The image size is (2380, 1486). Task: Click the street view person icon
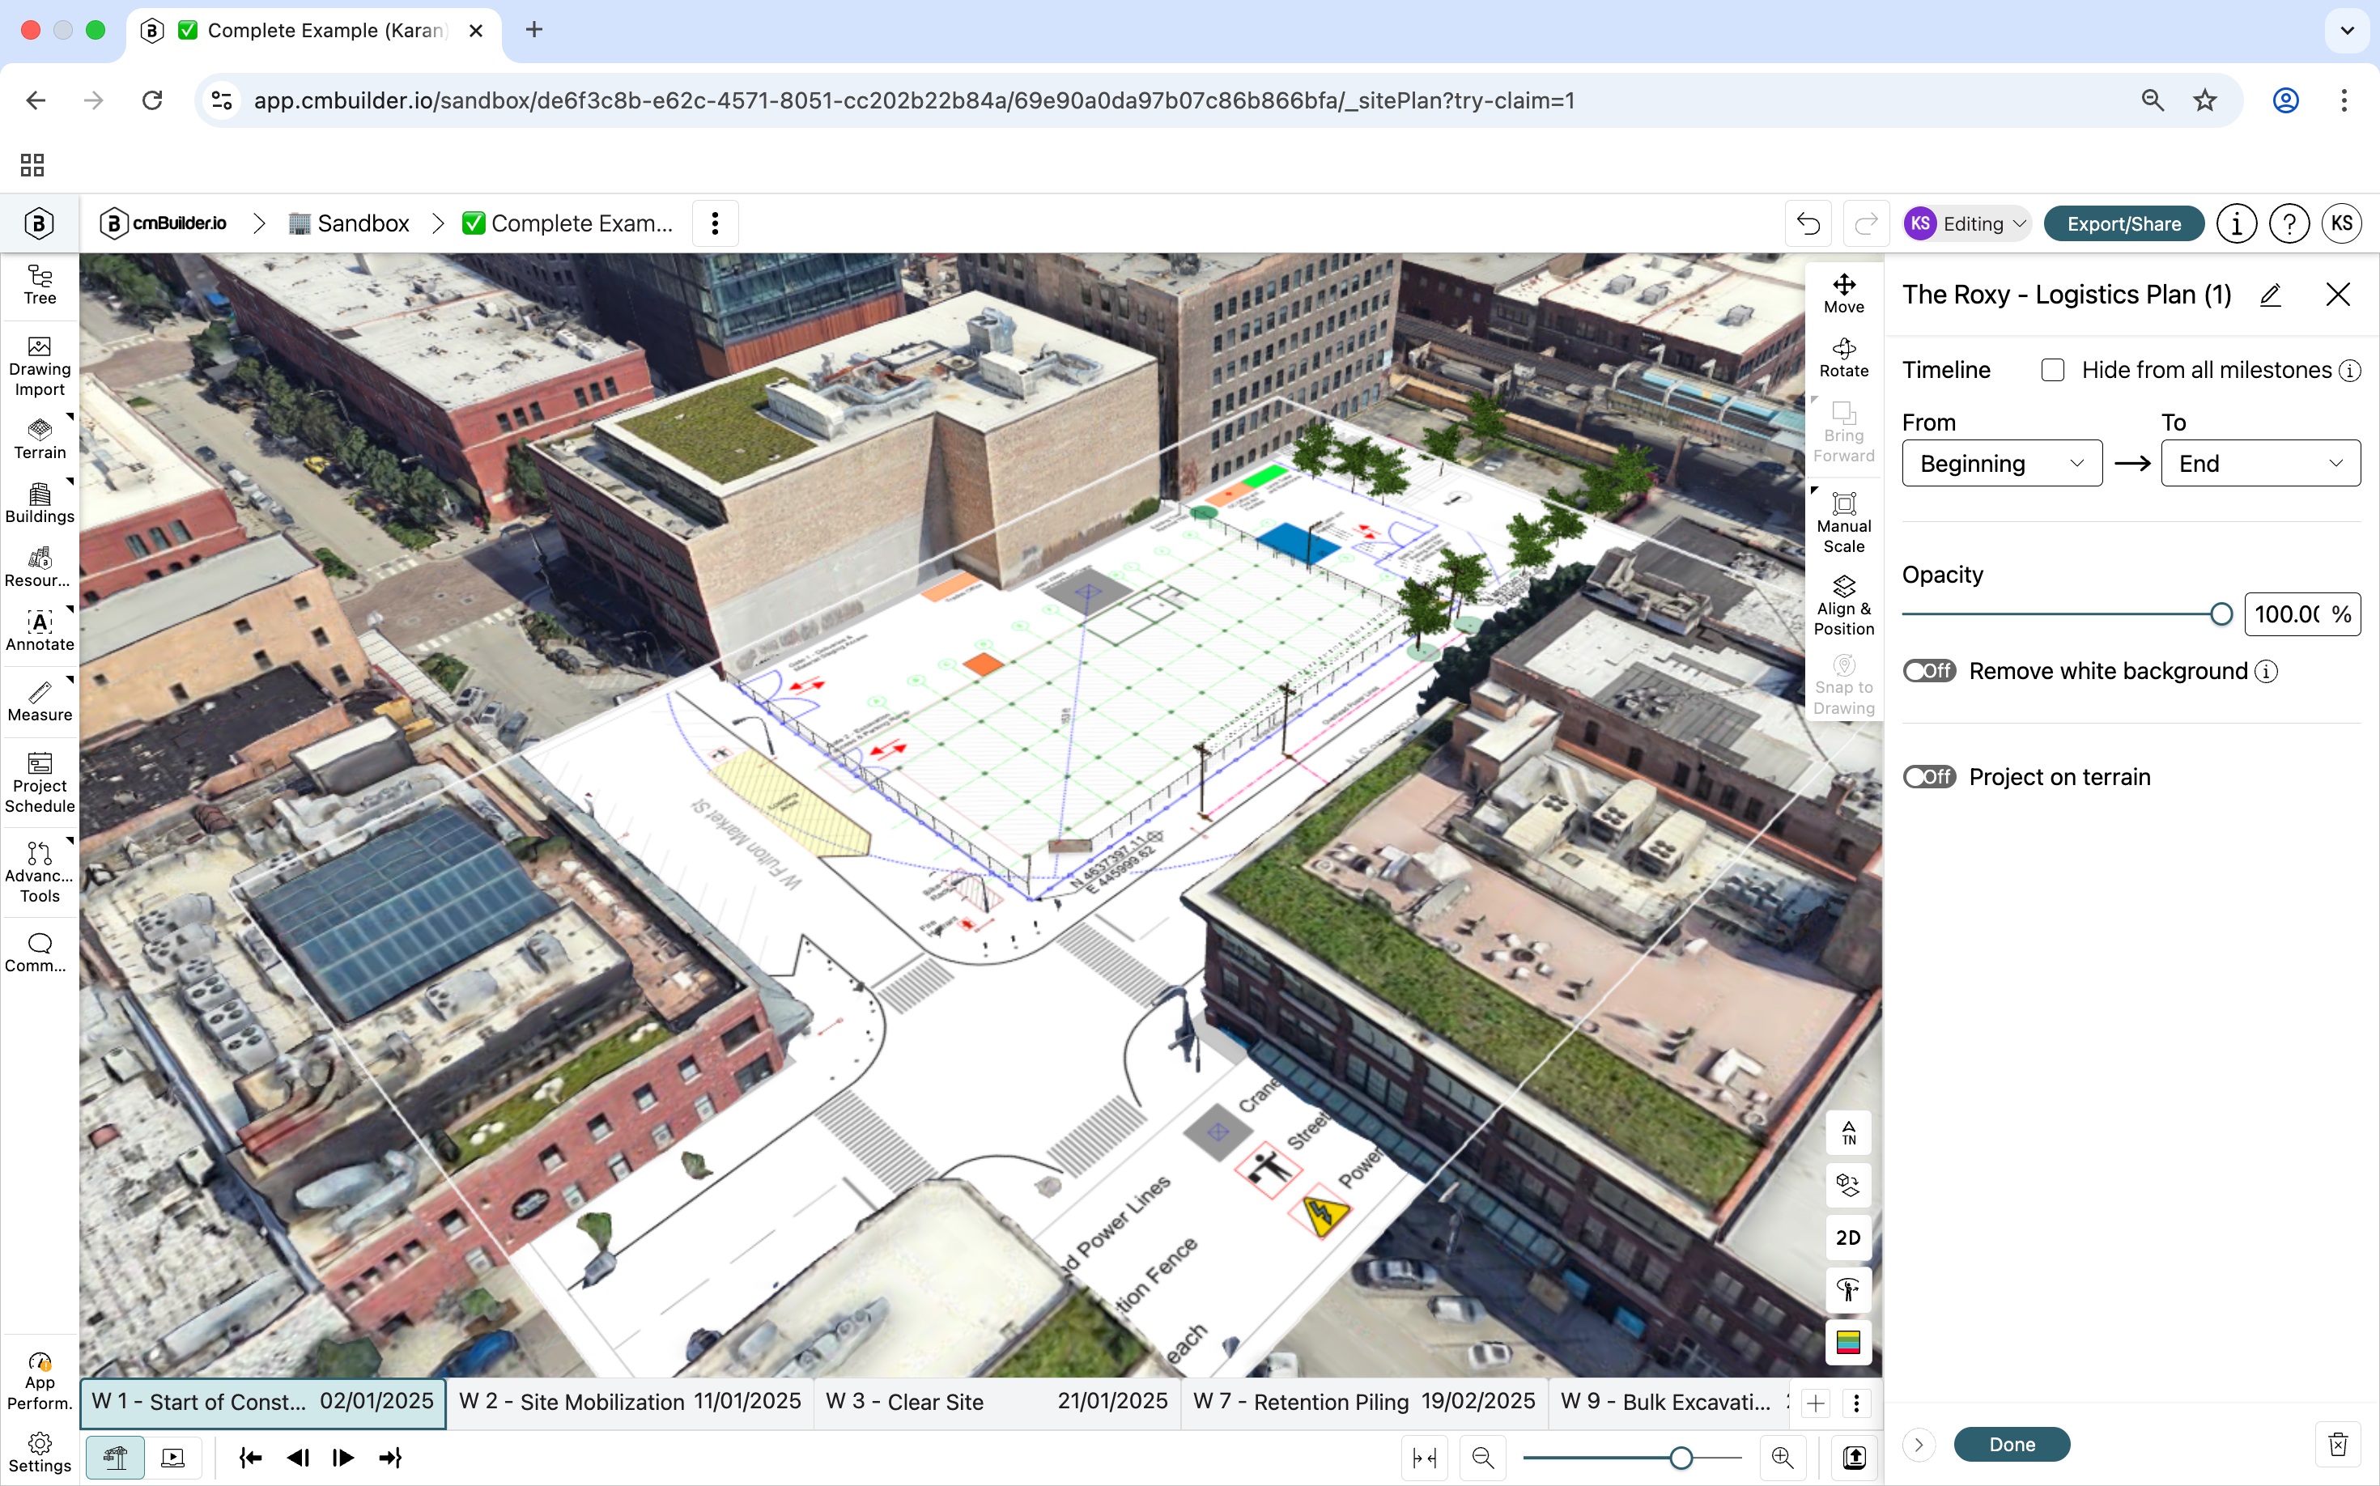(1848, 1289)
